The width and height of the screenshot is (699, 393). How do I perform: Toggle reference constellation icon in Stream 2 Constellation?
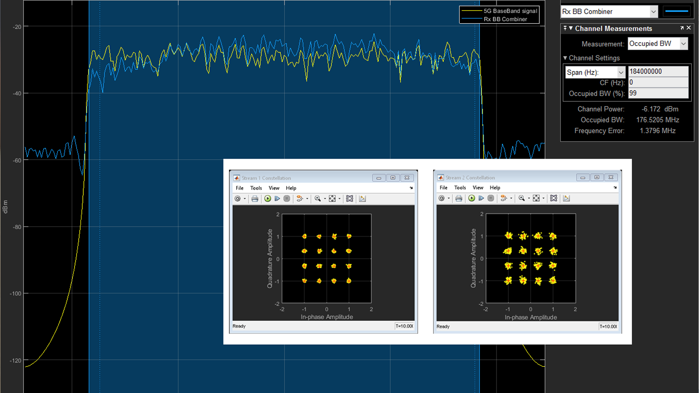point(553,198)
